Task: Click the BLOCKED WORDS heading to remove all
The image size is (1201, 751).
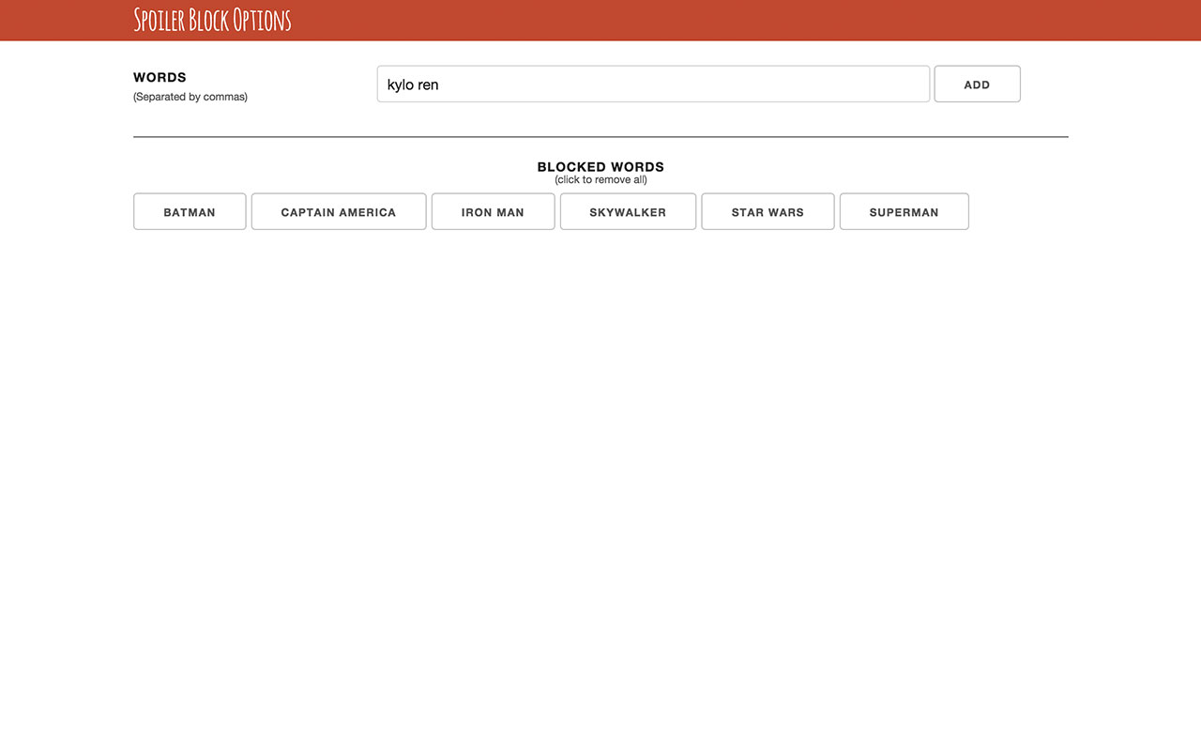Action: tap(600, 167)
